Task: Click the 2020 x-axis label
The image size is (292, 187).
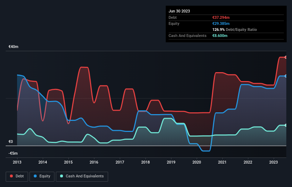Action: tap(197, 162)
